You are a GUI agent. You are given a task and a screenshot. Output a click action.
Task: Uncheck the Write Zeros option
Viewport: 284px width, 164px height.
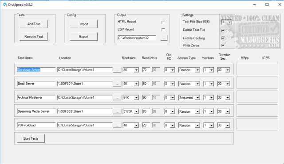click(223, 45)
